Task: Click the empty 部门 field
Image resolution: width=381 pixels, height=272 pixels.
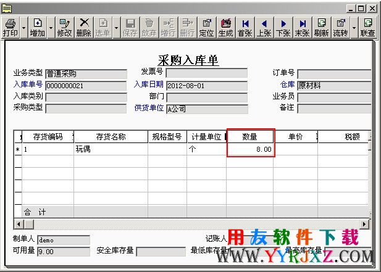Action: (x=207, y=97)
